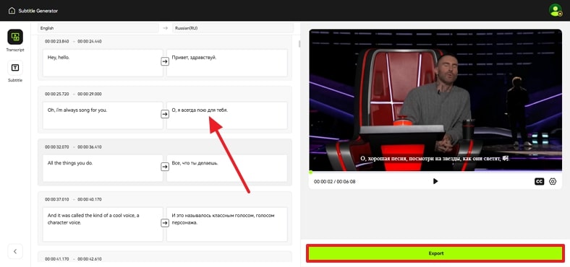Open the English source language dropdown
Viewport: 570px width, 267px height.
coord(98,28)
